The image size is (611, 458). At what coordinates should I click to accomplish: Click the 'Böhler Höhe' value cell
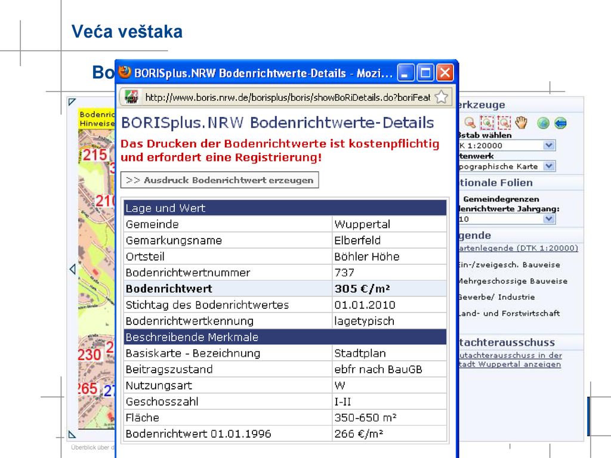tap(389, 256)
